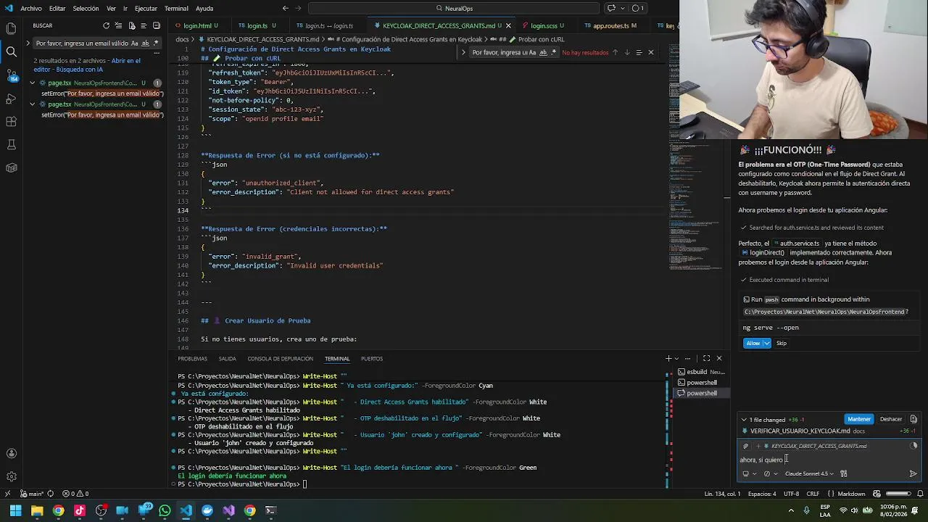
Task: Open the Selección menu
Action: pyautogui.click(x=86, y=9)
